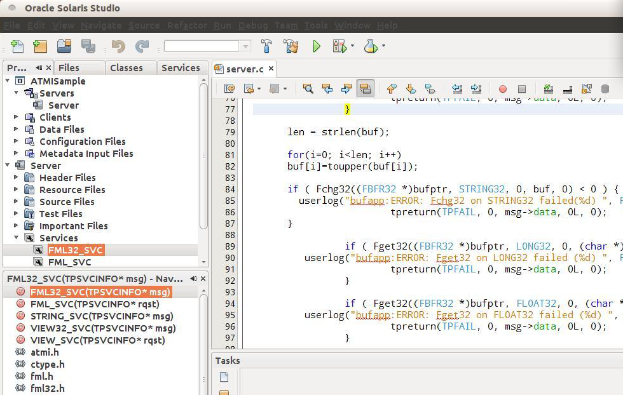Open the Debug menu

click(x=253, y=25)
